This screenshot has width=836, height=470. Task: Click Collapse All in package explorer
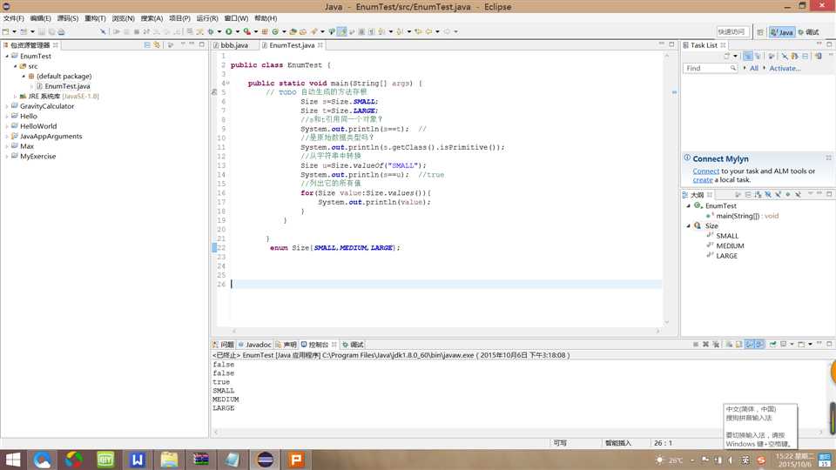point(147,45)
